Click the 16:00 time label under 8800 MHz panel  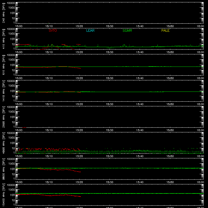[x=200, y=182]
